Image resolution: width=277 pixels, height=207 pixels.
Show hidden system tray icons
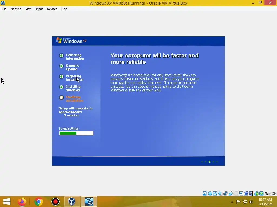pos(232,202)
